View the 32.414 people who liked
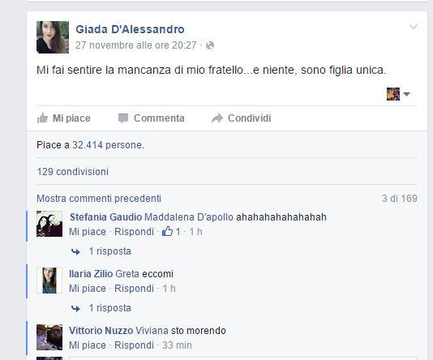This screenshot has width=433, height=360. tap(88, 145)
